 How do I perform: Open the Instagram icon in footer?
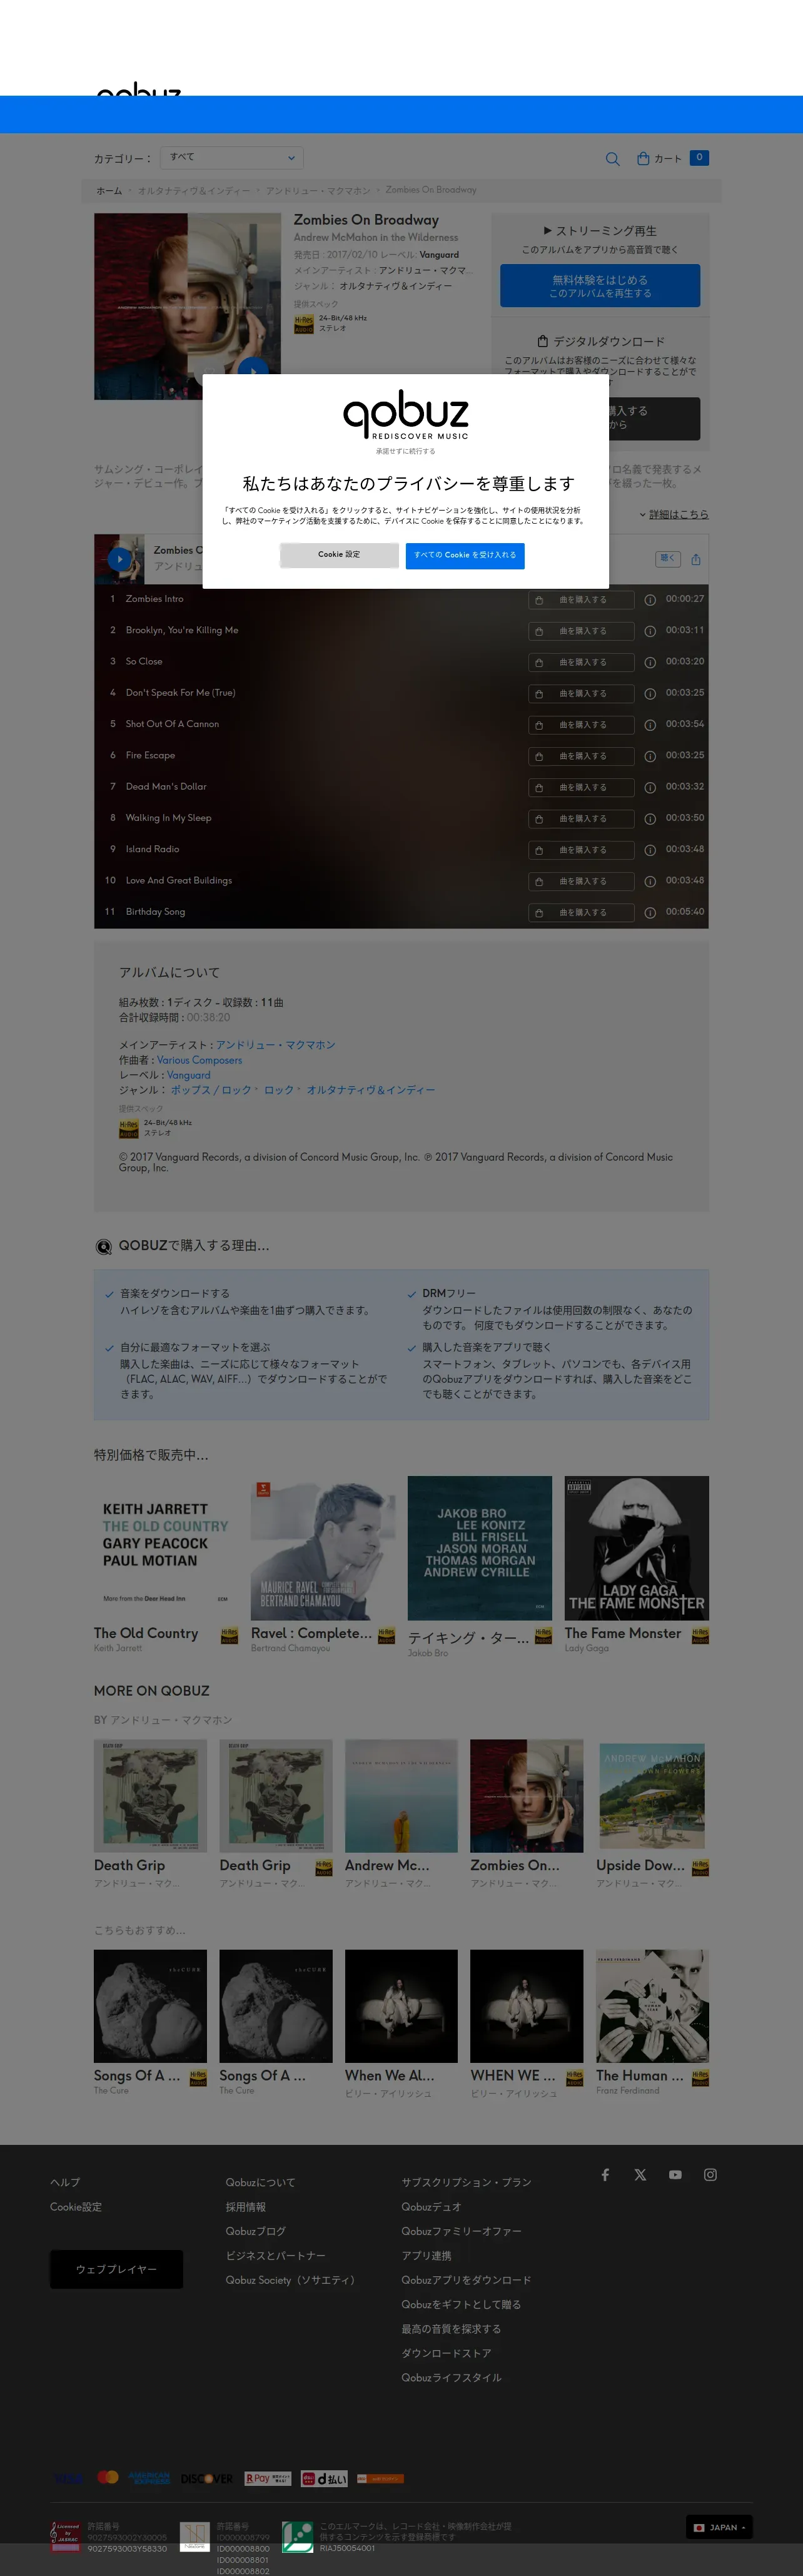(710, 2175)
